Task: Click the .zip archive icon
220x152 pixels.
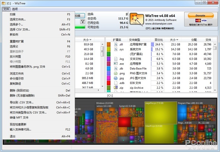Action: [116, 87]
